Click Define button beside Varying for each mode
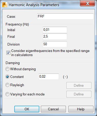 pyautogui.click(x=79, y=94)
